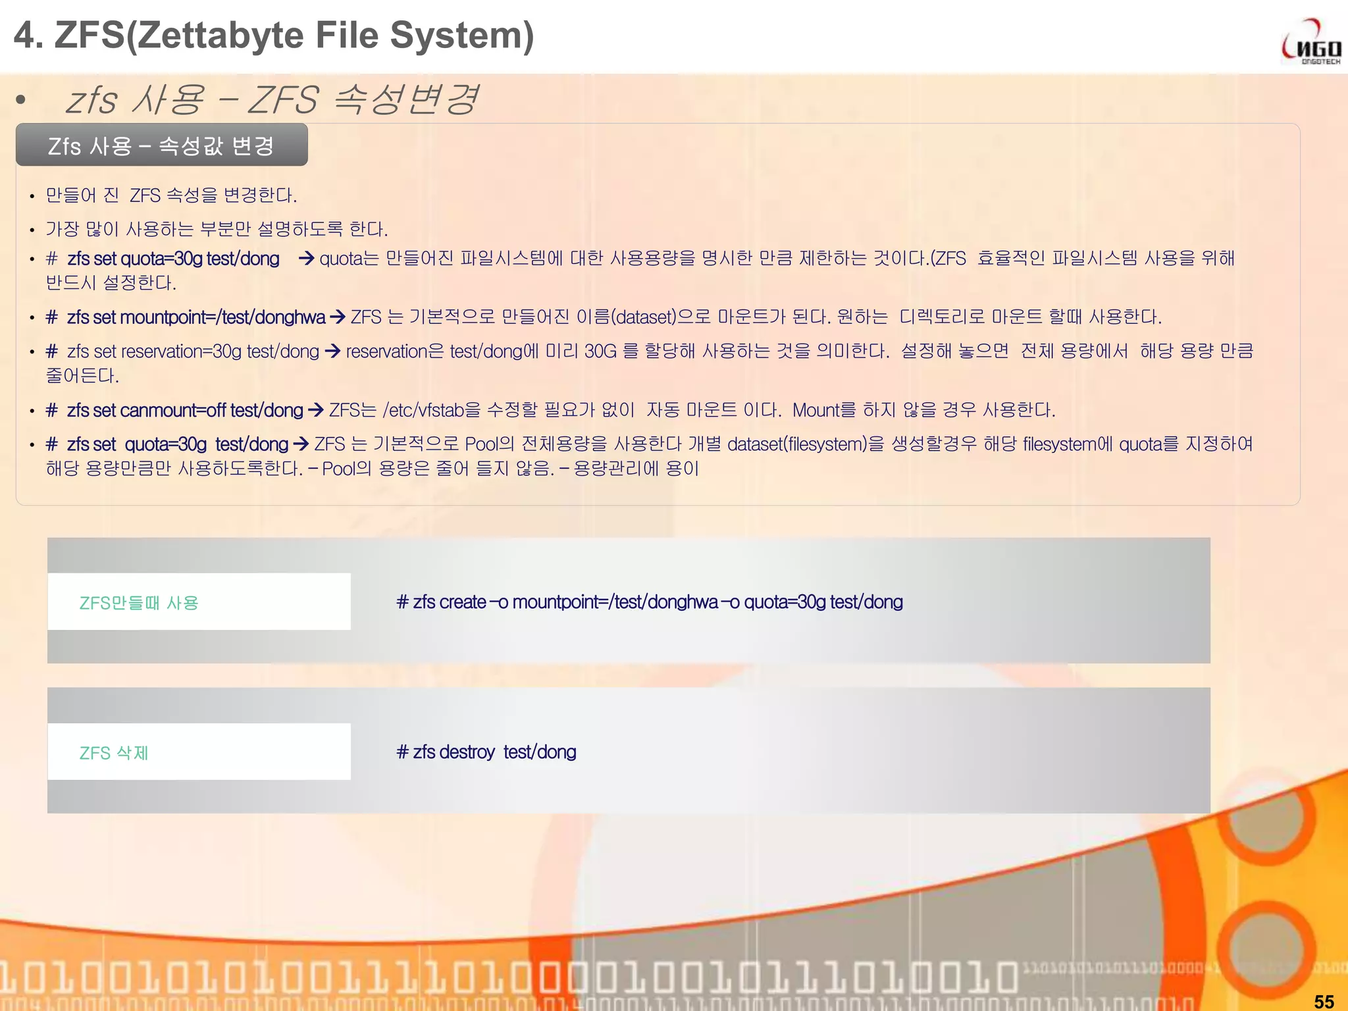Click the command 'zfs set mountpoint=/test/donghwa'
This screenshot has height=1011, width=1348.
pyautogui.click(x=196, y=317)
